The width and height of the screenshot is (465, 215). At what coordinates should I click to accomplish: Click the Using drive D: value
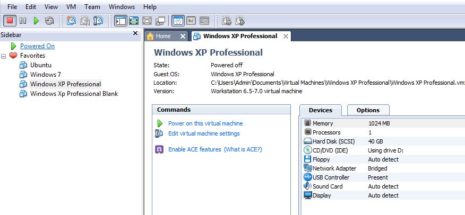pos(385,150)
